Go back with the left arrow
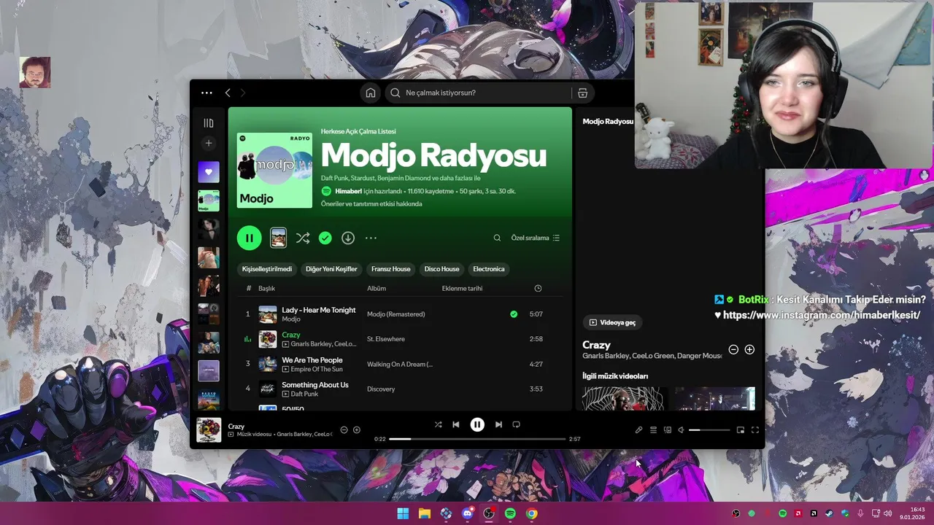Viewport: 934px width, 525px height. (x=228, y=93)
